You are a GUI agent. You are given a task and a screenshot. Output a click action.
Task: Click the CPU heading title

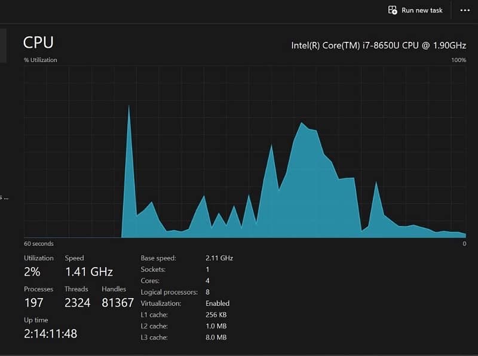click(x=38, y=42)
